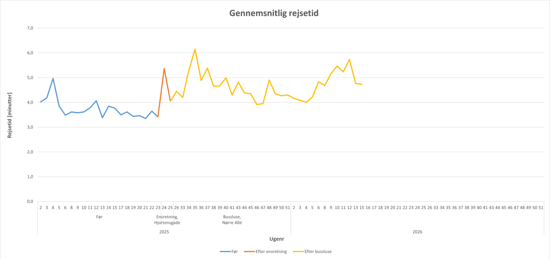The width and height of the screenshot is (550, 259).
Task: Select the Ugenr horizontal axis title
Action: (277, 239)
